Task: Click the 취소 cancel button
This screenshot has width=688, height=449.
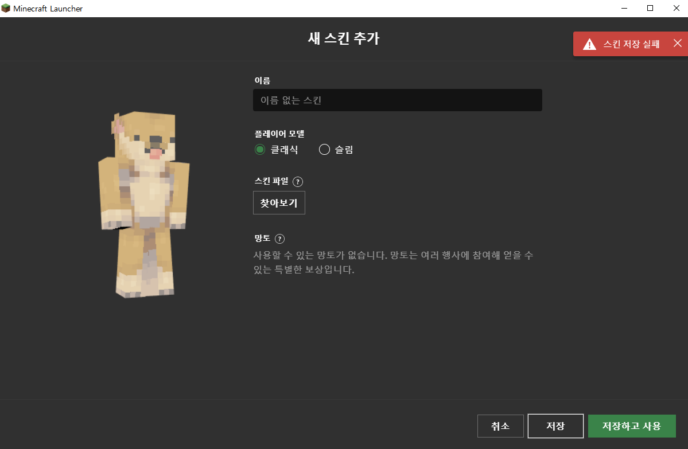Action: (x=500, y=426)
